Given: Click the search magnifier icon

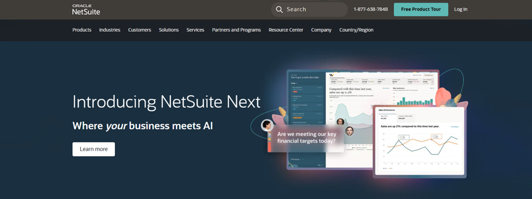Looking at the screenshot, I should pyautogui.click(x=279, y=9).
